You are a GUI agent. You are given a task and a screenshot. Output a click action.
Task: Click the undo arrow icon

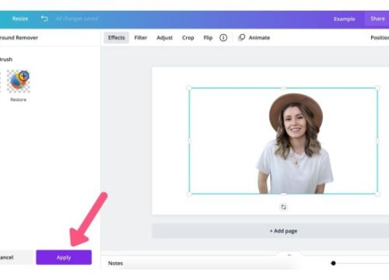click(44, 19)
